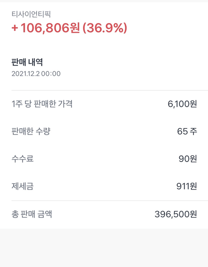
Task: Click the gray empty area below the card
Action: pos(104,248)
